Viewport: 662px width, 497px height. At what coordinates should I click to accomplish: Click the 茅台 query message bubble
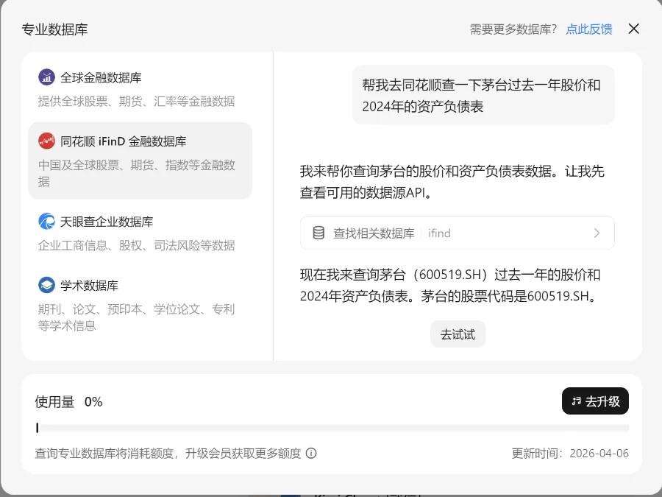click(483, 94)
